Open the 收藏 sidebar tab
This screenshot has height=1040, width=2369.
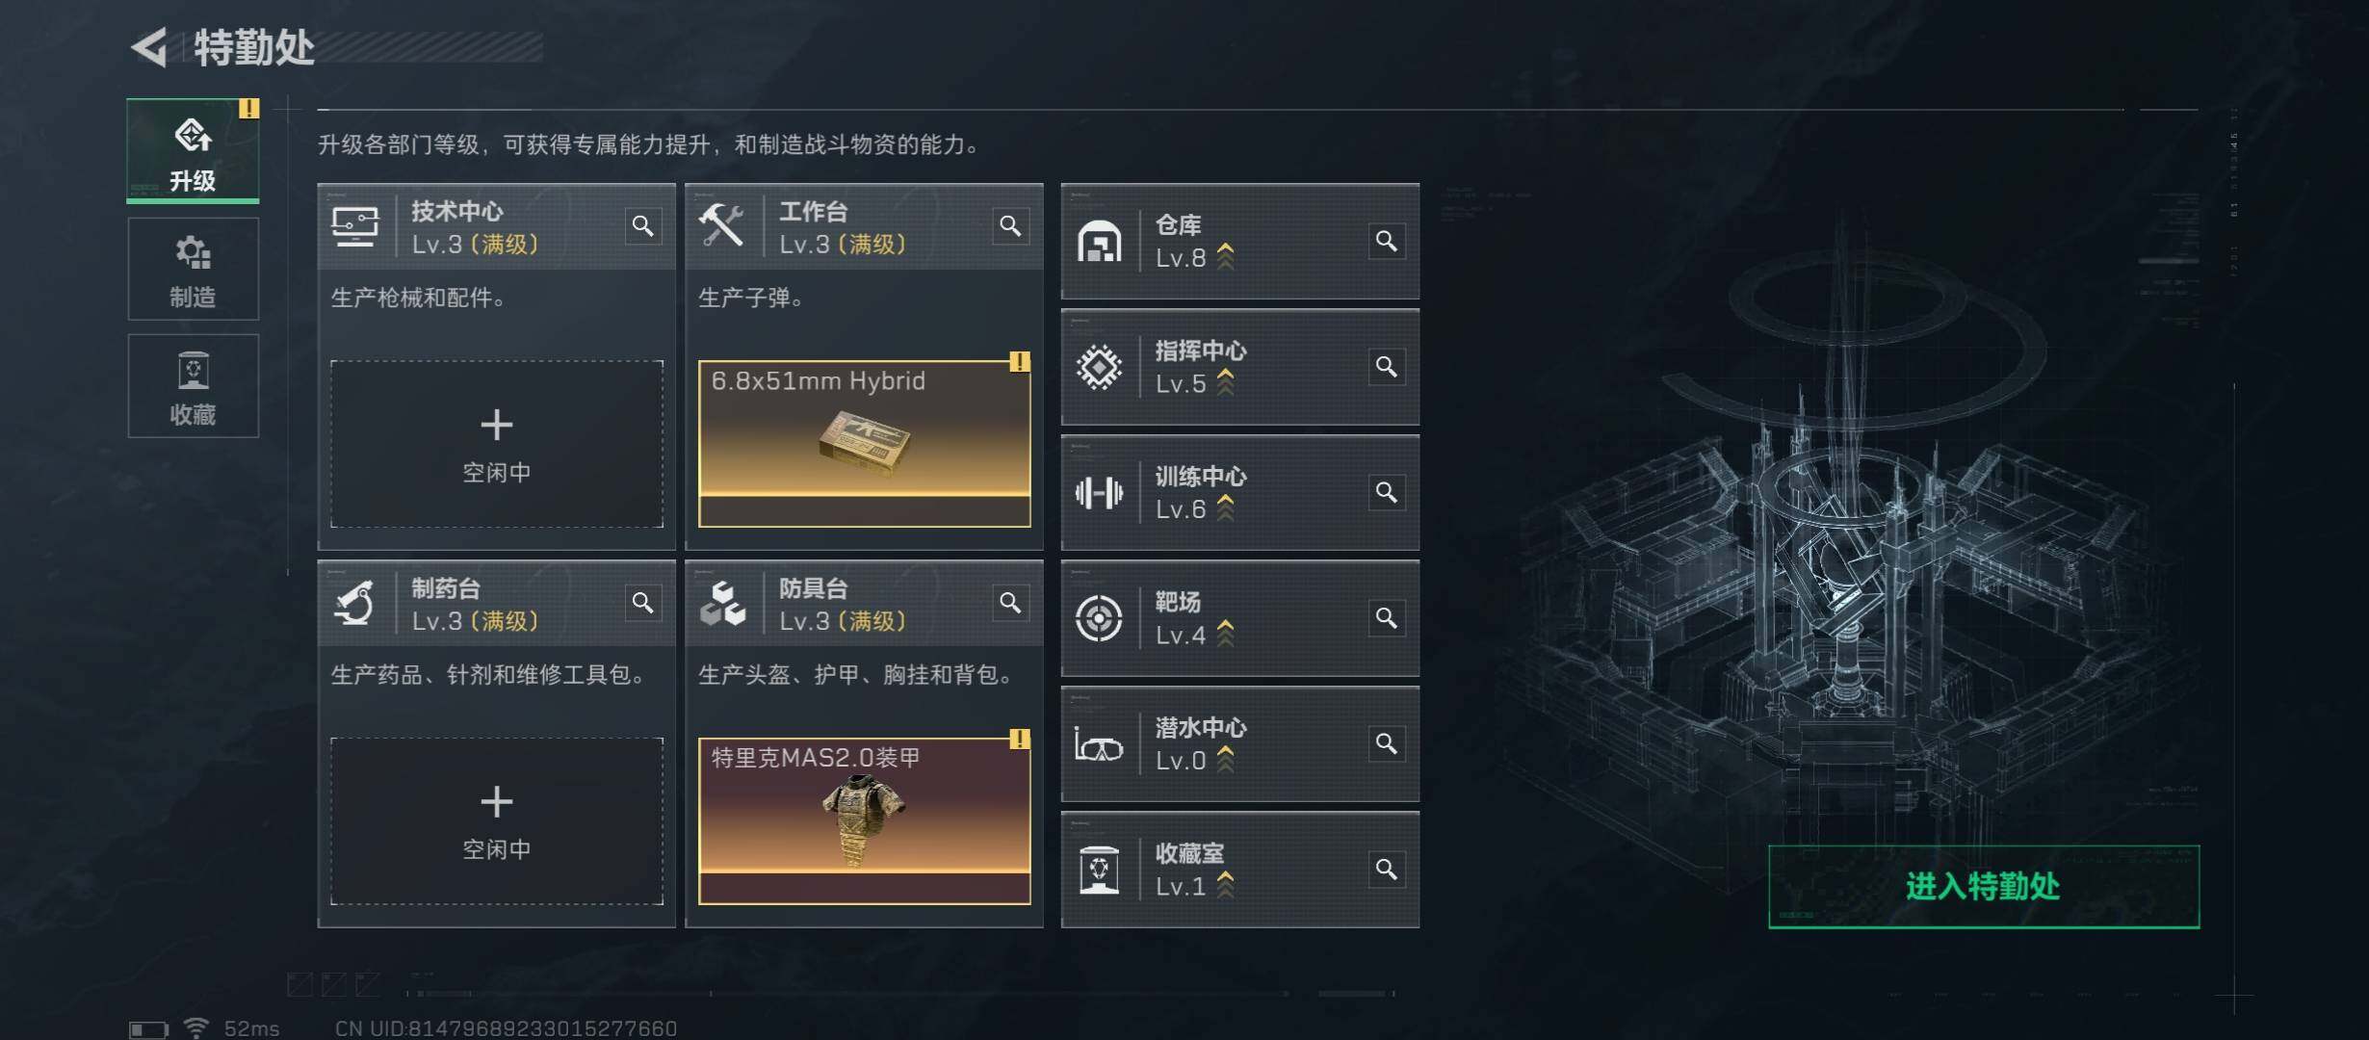coord(193,386)
